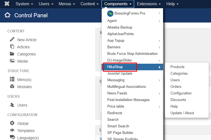Open HikaShop Orders submenu item

(176, 87)
